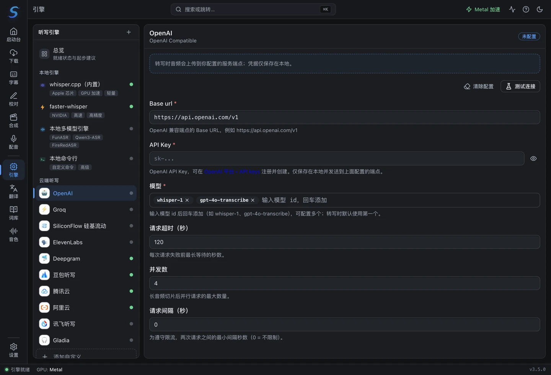This screenshot has height=375, width=551.
Task: Toggle API Key visibility eye icon
Action: [533, 158]
